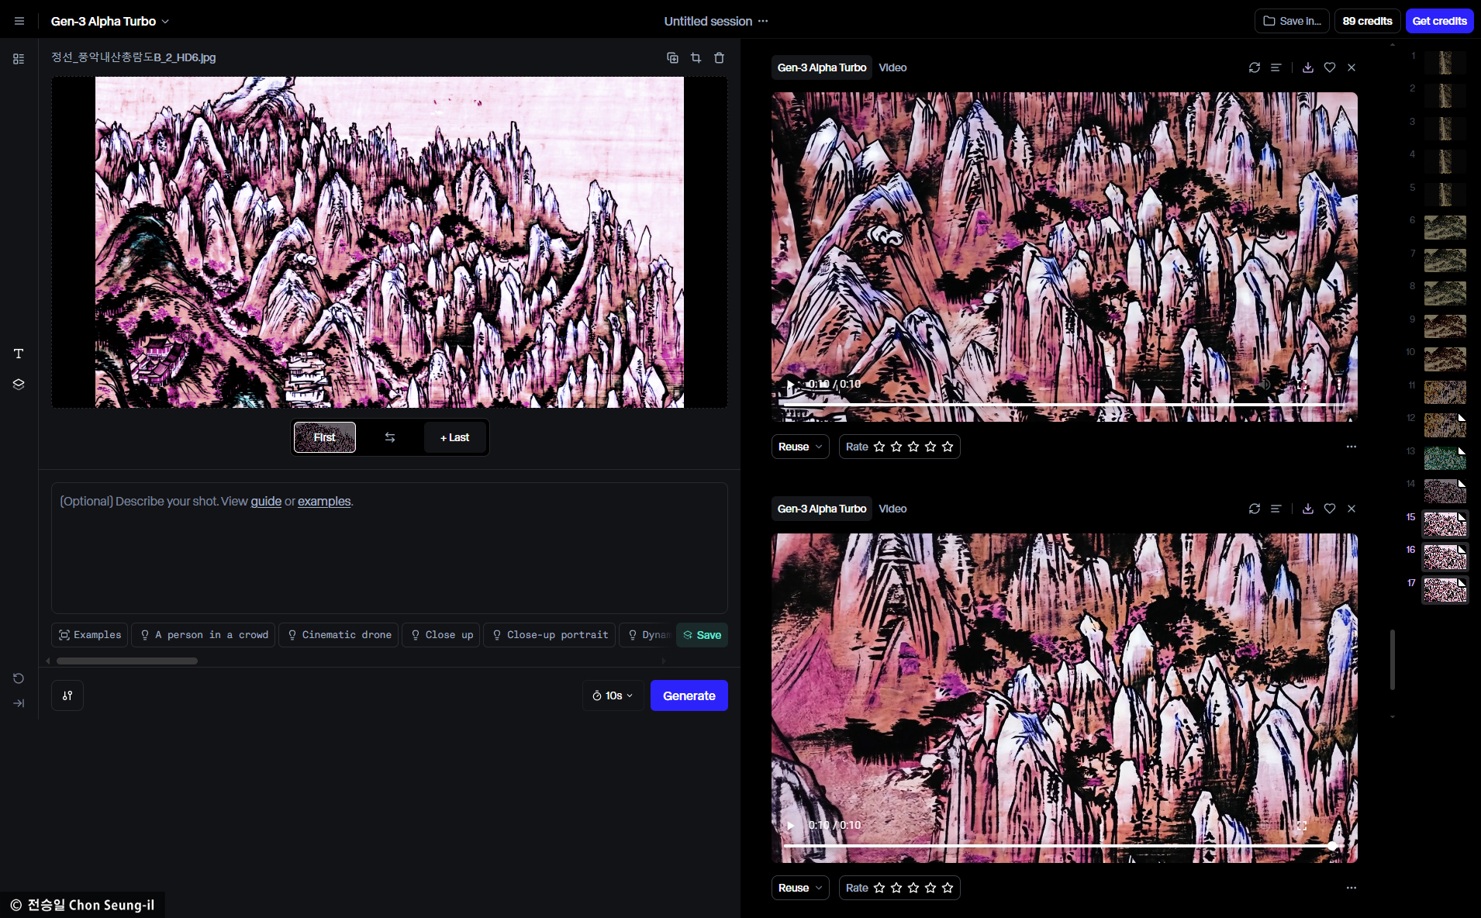Rate first video five stars
Image resolution: width=1481 pixels, height=918 pixels.
click(x=948, y=447)
